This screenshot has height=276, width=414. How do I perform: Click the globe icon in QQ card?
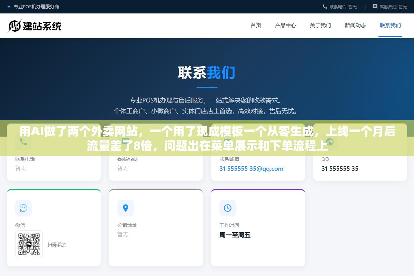click(330, 142)
